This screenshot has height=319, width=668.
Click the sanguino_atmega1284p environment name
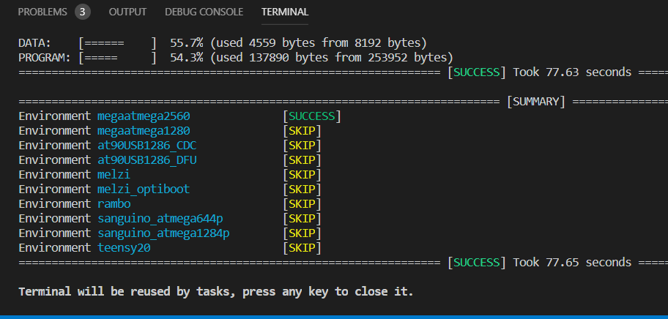[163, 233]
